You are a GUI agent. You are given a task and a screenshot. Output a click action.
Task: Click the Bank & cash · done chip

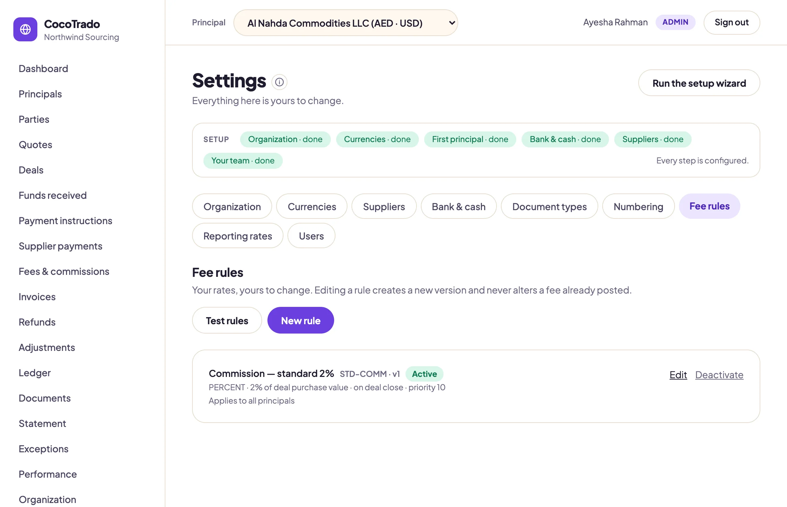pyautogui.click(x=565, y=139)
